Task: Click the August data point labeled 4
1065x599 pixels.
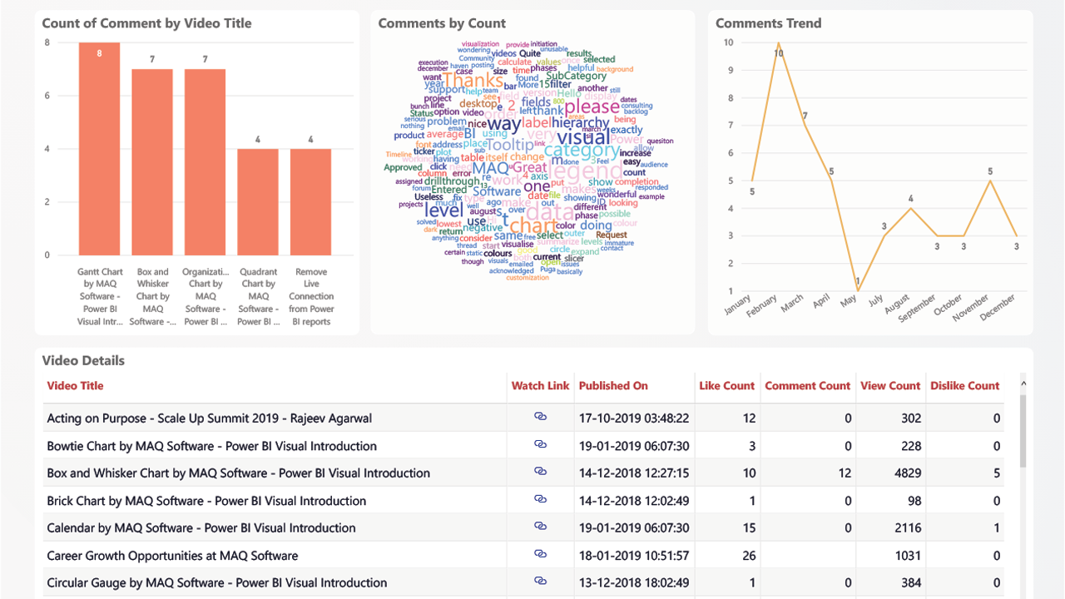Action: point(911,208)
